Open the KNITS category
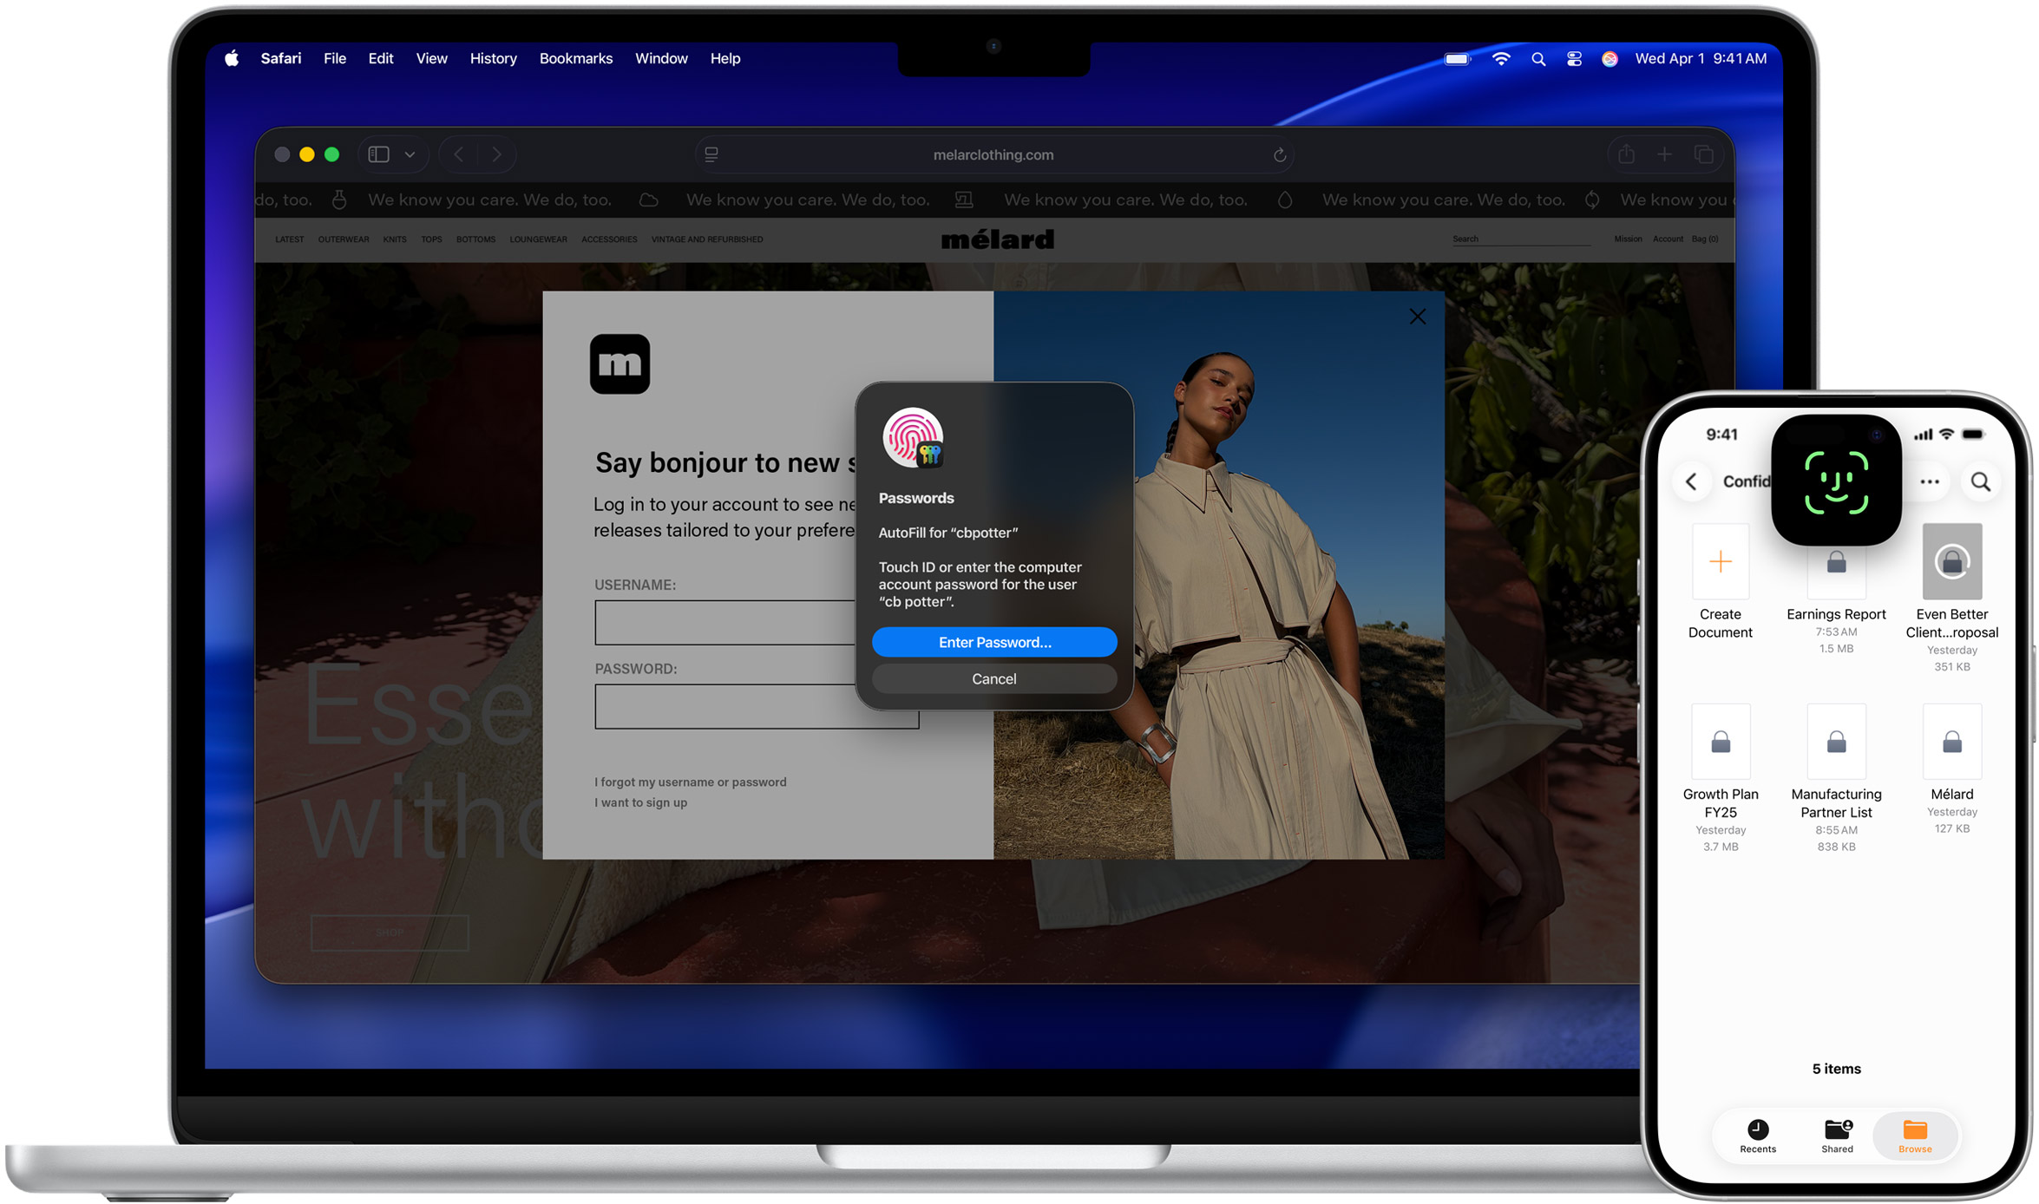 click(395, 239)
